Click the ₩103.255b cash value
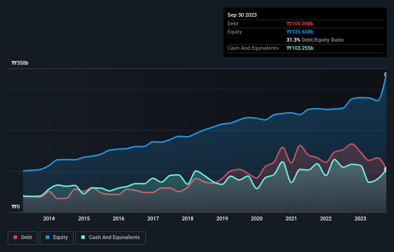Image resolution: width=394 pixels, height=252 pixels. 300,48
